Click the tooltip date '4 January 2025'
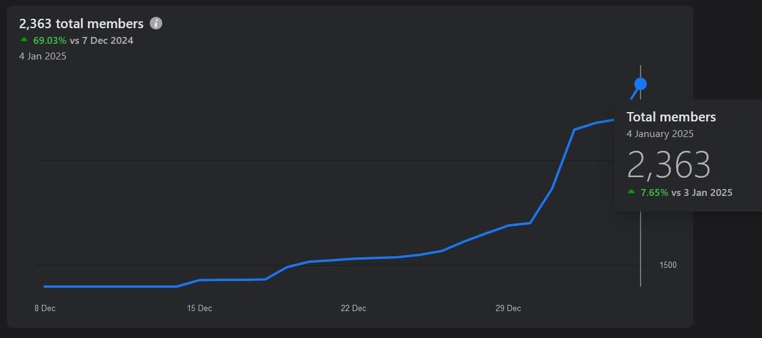The width and height of the screenshot is (762, 338). (x=660, y=134)
